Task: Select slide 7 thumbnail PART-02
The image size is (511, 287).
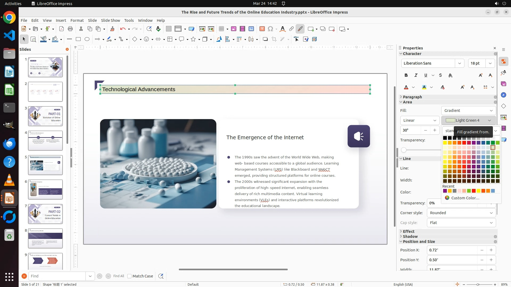Action: 45,214
